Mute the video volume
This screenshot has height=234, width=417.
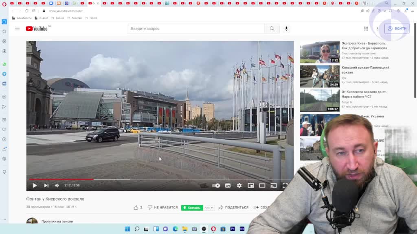click(x=57, y=185)
